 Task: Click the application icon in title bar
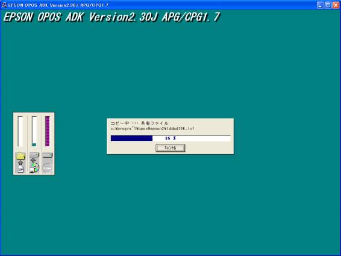click(x=4, y=5)
